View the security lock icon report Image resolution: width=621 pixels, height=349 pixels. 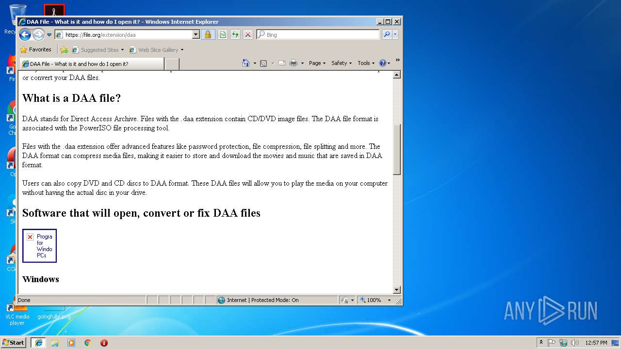[208, 35]
